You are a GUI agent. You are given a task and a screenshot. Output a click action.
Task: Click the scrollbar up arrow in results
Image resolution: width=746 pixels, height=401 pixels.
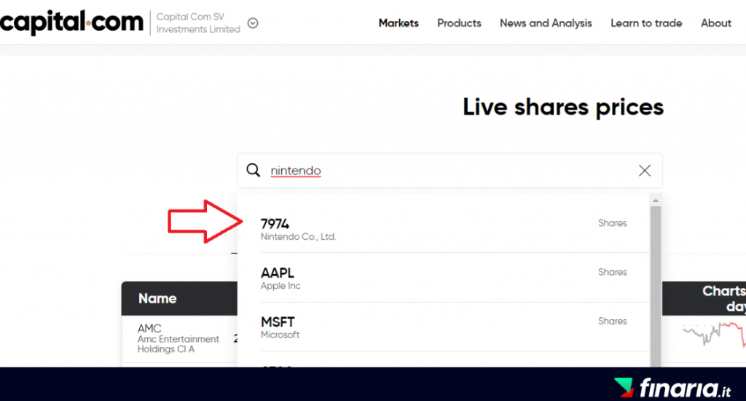point(656,200)
